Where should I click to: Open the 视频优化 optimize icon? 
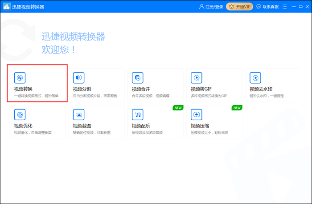coord(20,114)
